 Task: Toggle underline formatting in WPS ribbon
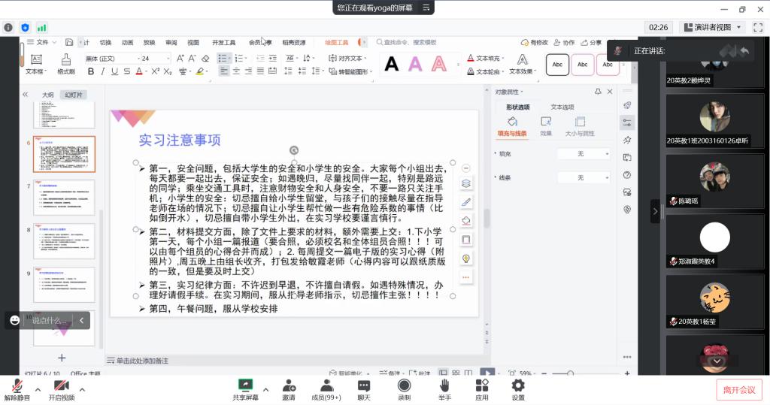pos(115,72)
